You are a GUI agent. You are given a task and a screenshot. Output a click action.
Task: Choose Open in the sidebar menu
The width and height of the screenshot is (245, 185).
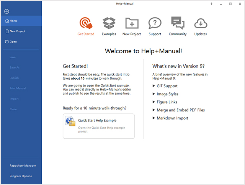(x=21, y=42)
